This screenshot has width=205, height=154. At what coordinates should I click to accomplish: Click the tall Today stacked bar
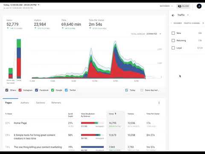click(19, 59)
